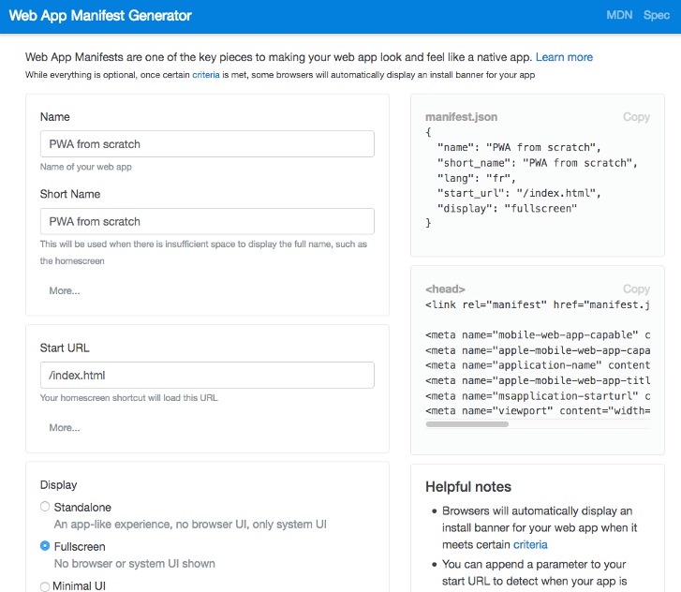Click the "start_url": "/index.html" line

[519, 193]
